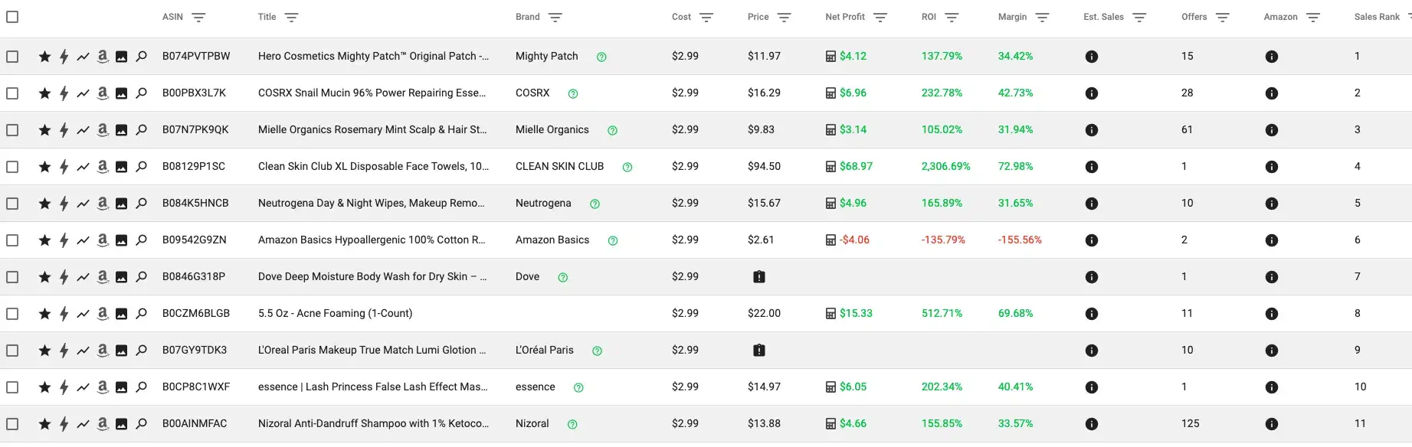Open Amazon page for Clean Skin Club towels

(102, 167)
